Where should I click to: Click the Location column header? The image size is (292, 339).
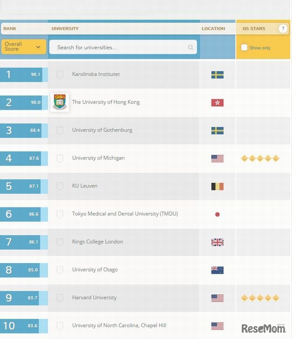point(213,28)
